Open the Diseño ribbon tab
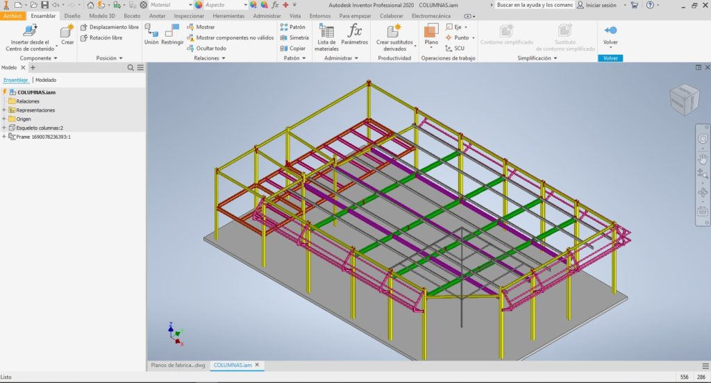711x383 pixels. coord(72,15)
